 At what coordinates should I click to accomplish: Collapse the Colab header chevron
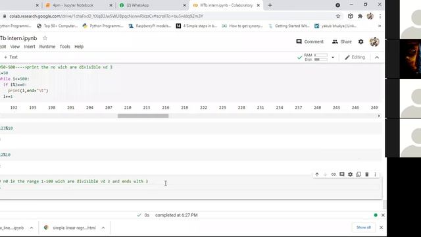tap(377, 57)
